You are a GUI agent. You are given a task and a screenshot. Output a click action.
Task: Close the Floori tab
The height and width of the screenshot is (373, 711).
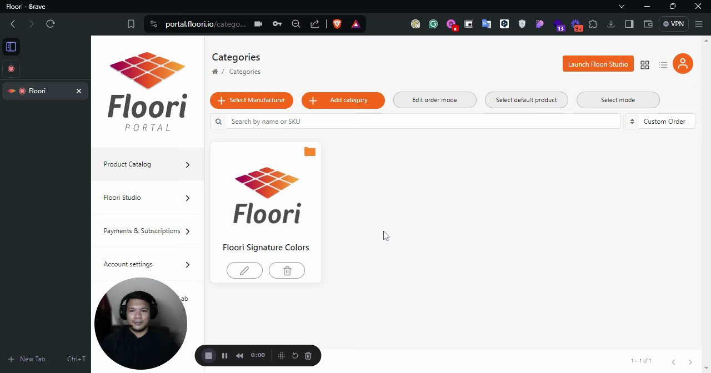pyautogui.click(x=79, y=91)
